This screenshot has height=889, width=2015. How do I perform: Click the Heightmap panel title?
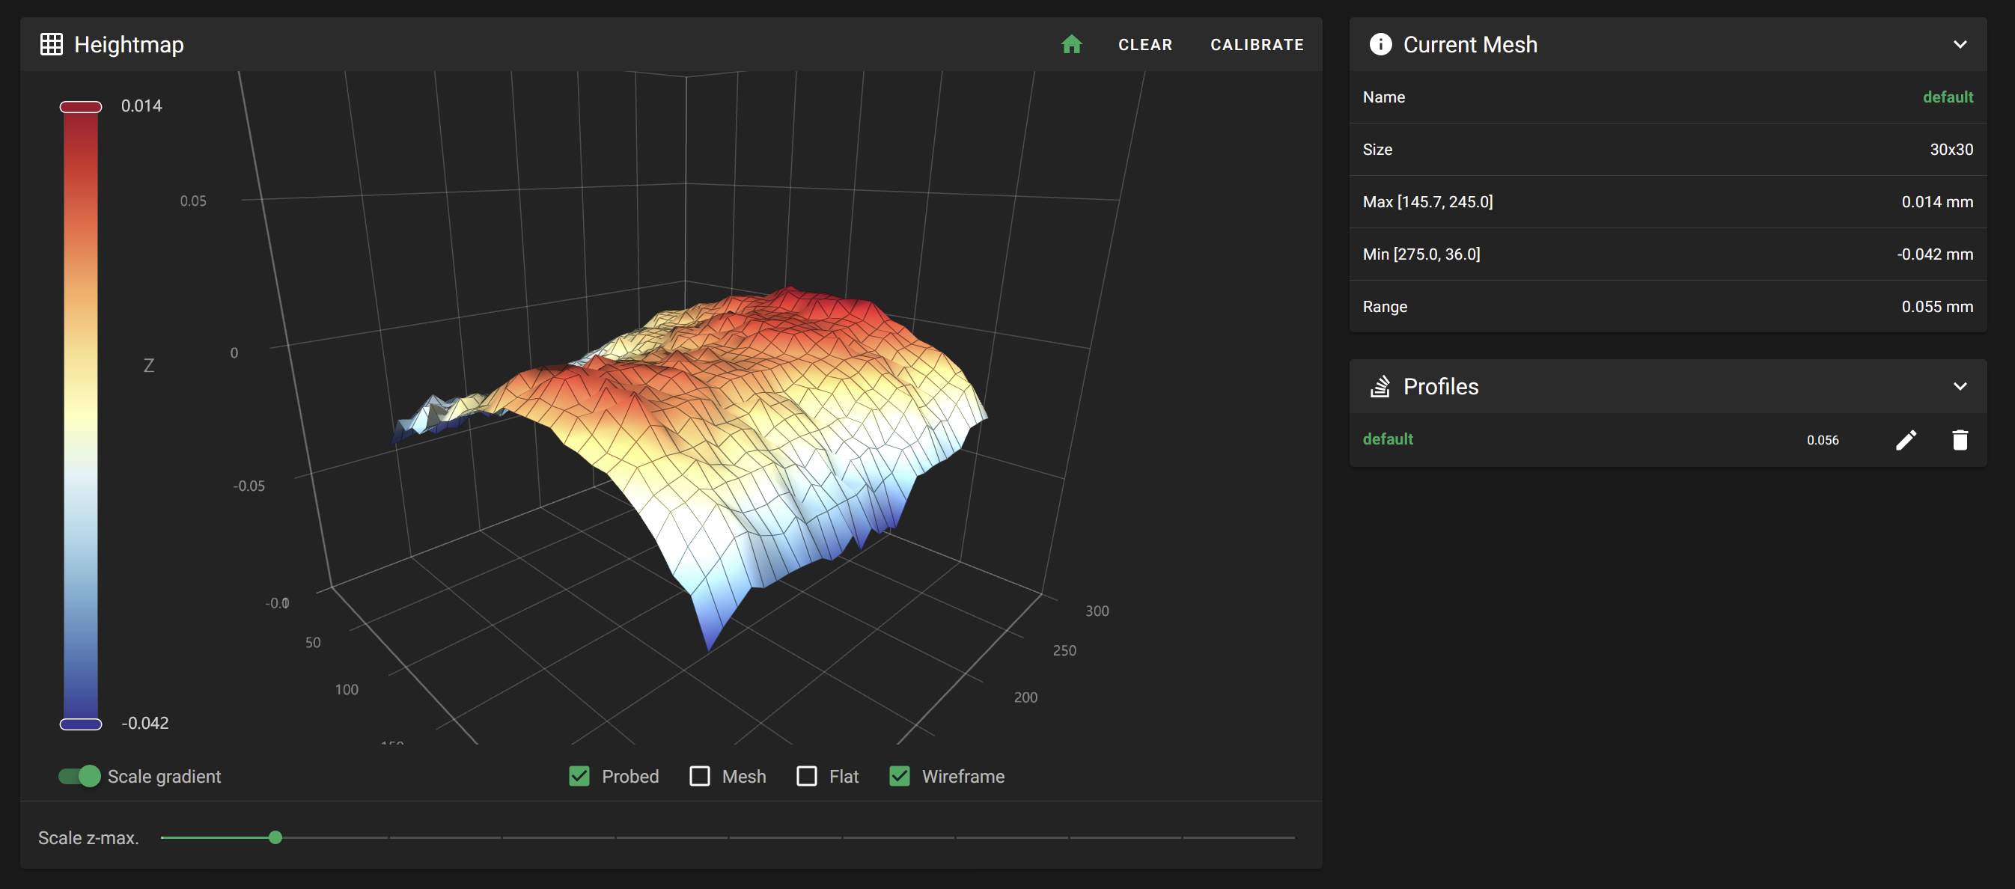pyautogui.click(x=129, y=45)
